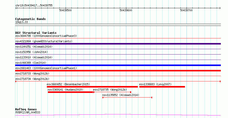Open variant esv1338683 (Levy2007) label
This screenshot has width=228, height=118.
155,84
